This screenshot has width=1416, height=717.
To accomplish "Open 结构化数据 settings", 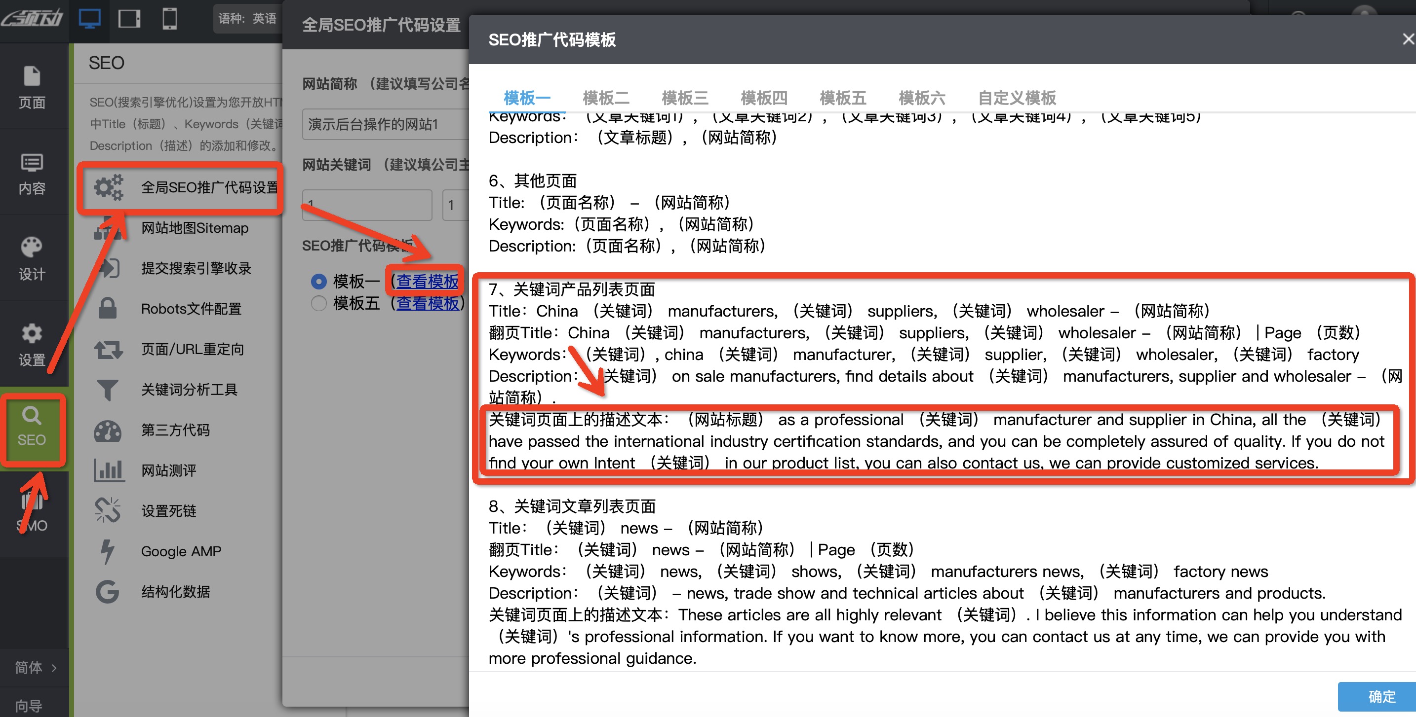I will point(108,591).
